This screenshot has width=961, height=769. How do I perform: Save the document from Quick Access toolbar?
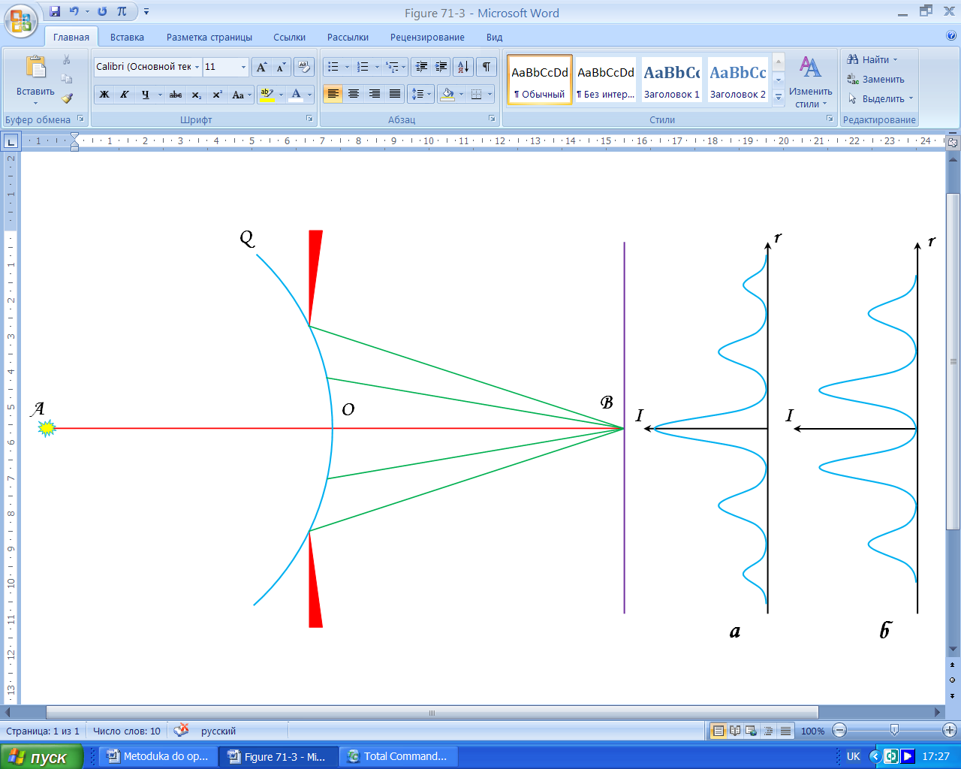click(x=55, y=11)
